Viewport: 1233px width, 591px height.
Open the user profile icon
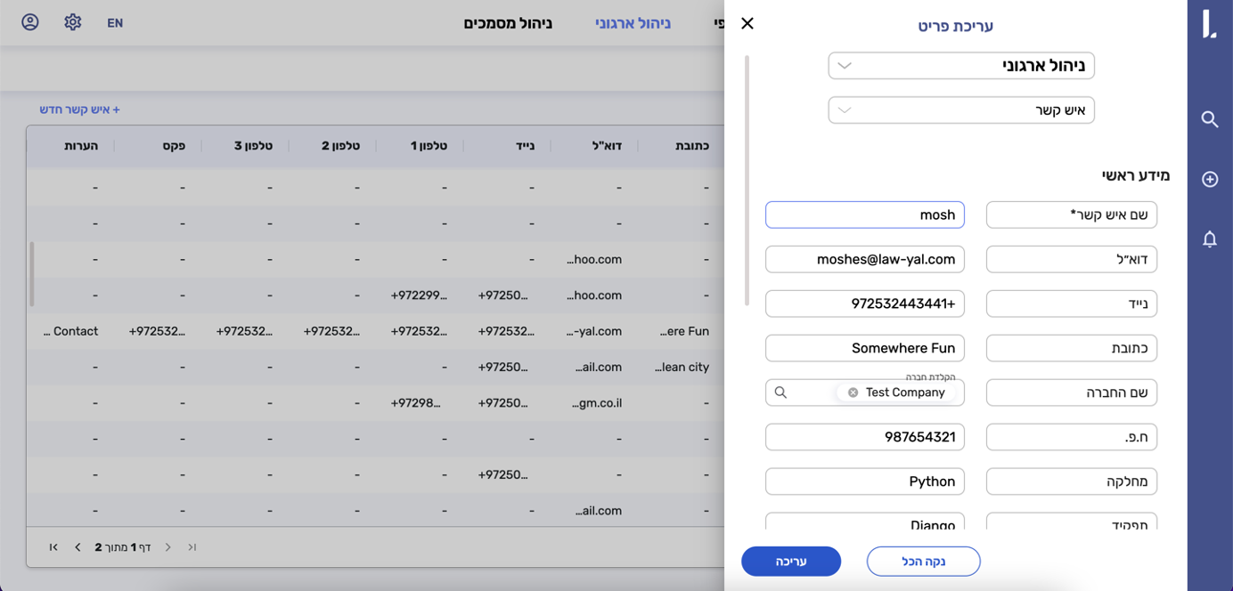coord(30,22)
